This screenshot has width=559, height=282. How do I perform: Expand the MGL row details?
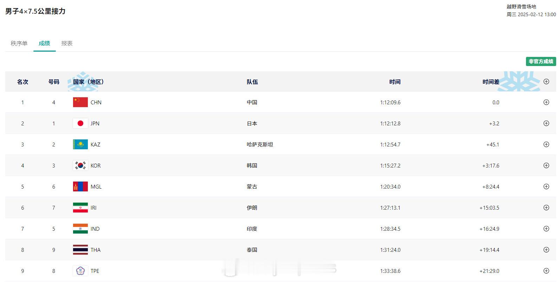coord(546,186)
